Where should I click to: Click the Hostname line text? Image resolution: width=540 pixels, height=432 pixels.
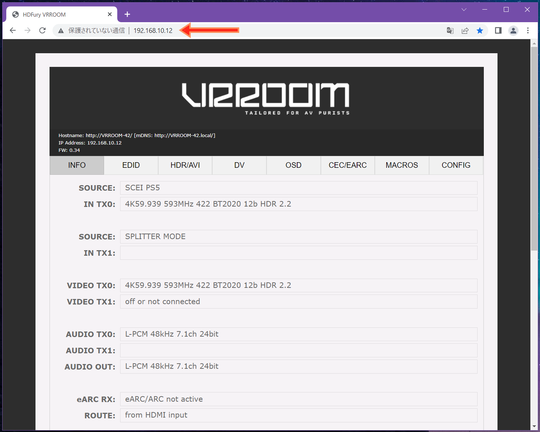[137, 135]
